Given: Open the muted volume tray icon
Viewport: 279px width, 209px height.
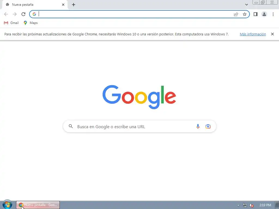Looking at the screenshot, I should coord(251,205).
